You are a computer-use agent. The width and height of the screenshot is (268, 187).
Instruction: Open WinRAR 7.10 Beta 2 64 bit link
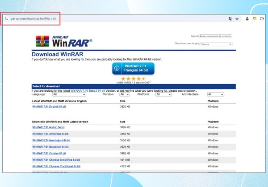pyautogui.click(x=88, y=91)
